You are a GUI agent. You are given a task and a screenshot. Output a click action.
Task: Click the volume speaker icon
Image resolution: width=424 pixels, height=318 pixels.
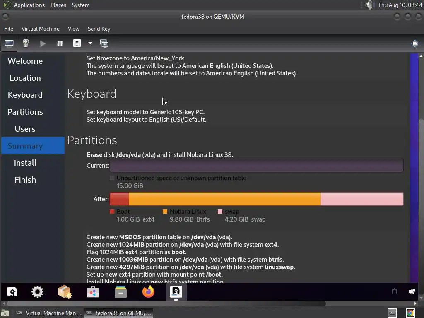369,5
